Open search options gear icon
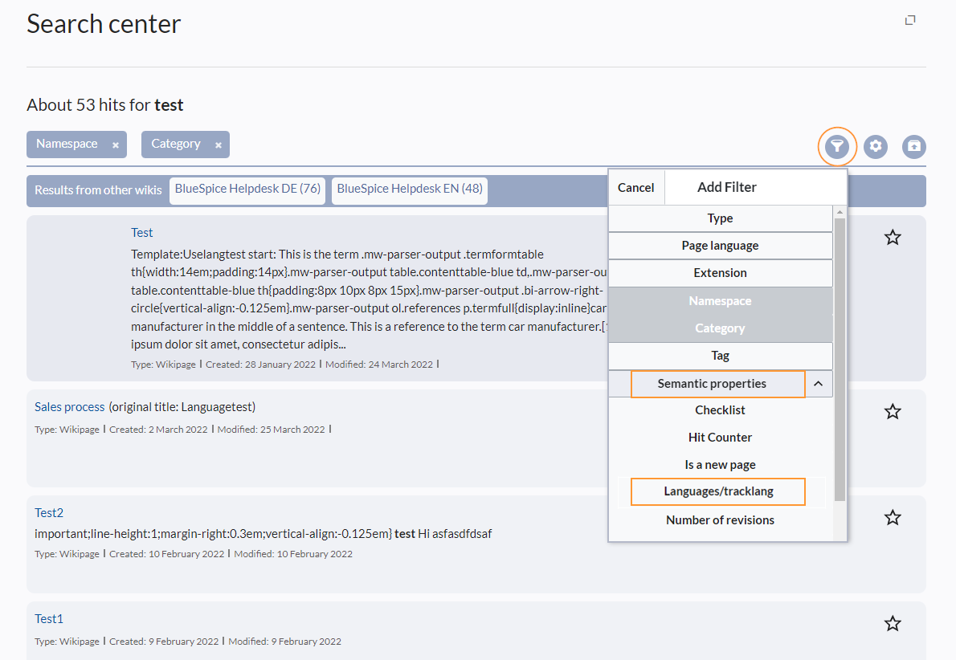Screen dimensions: 956x660 coord(876,146)
